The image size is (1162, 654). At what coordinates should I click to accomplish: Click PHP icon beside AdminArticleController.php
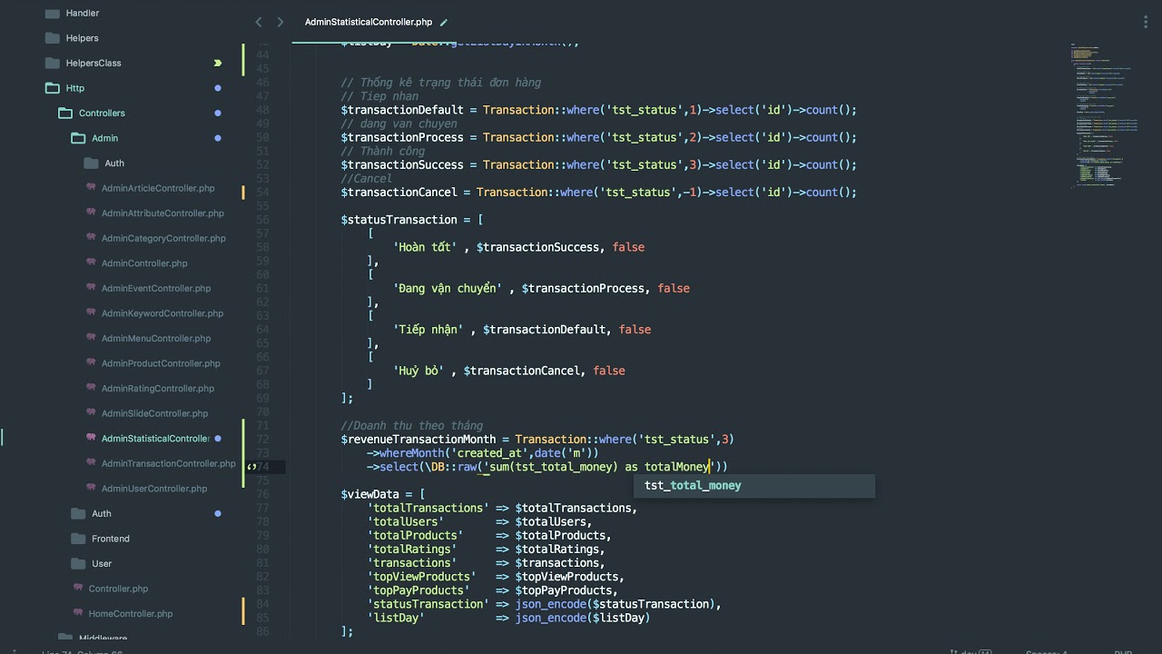tap(91, 187)
